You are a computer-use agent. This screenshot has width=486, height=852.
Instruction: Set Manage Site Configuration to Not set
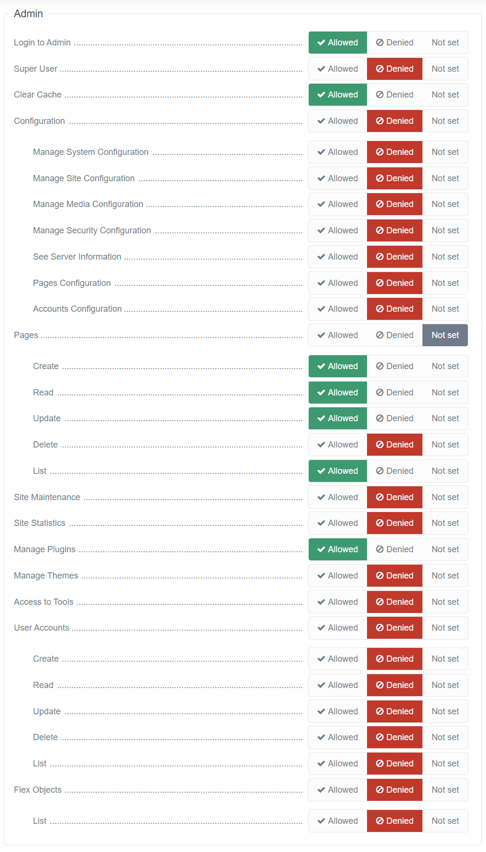(x=445, y=178)
